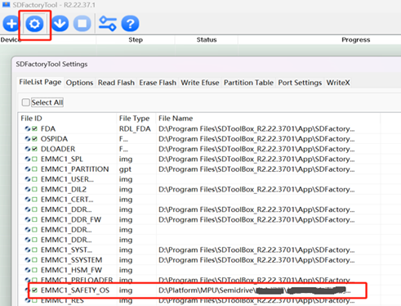This screenshot has height=306, width=401.
Task: Switch to the FileList Page tab
Action: coord(40,82)
